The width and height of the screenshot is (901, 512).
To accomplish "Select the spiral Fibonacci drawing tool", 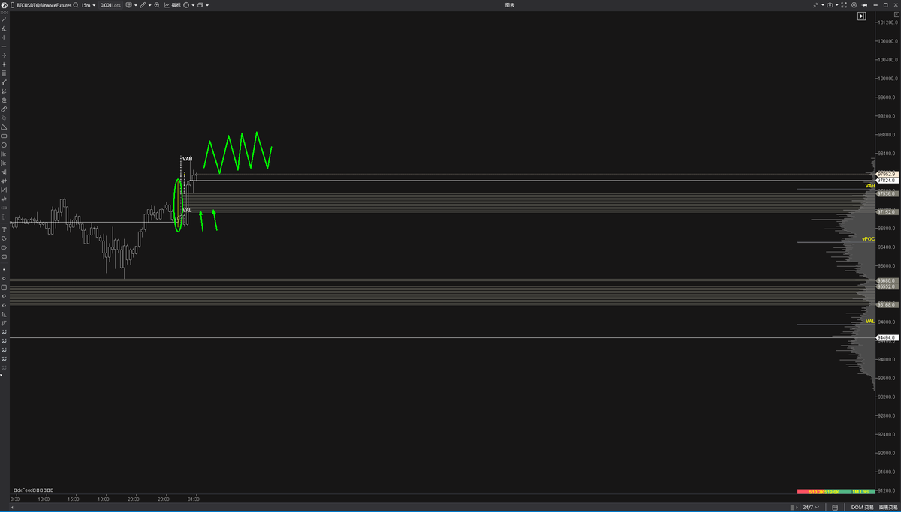I will click(4, 100).
